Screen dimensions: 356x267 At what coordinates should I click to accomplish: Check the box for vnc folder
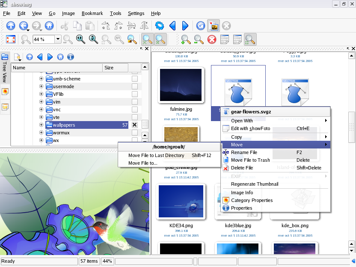[135, 110]
